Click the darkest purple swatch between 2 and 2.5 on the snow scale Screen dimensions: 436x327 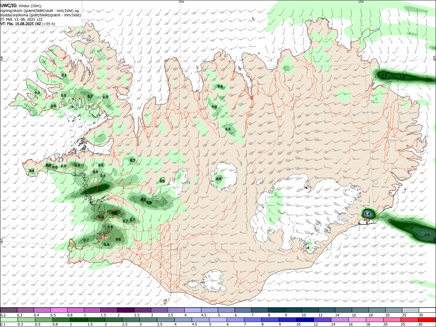pos(125,310)
